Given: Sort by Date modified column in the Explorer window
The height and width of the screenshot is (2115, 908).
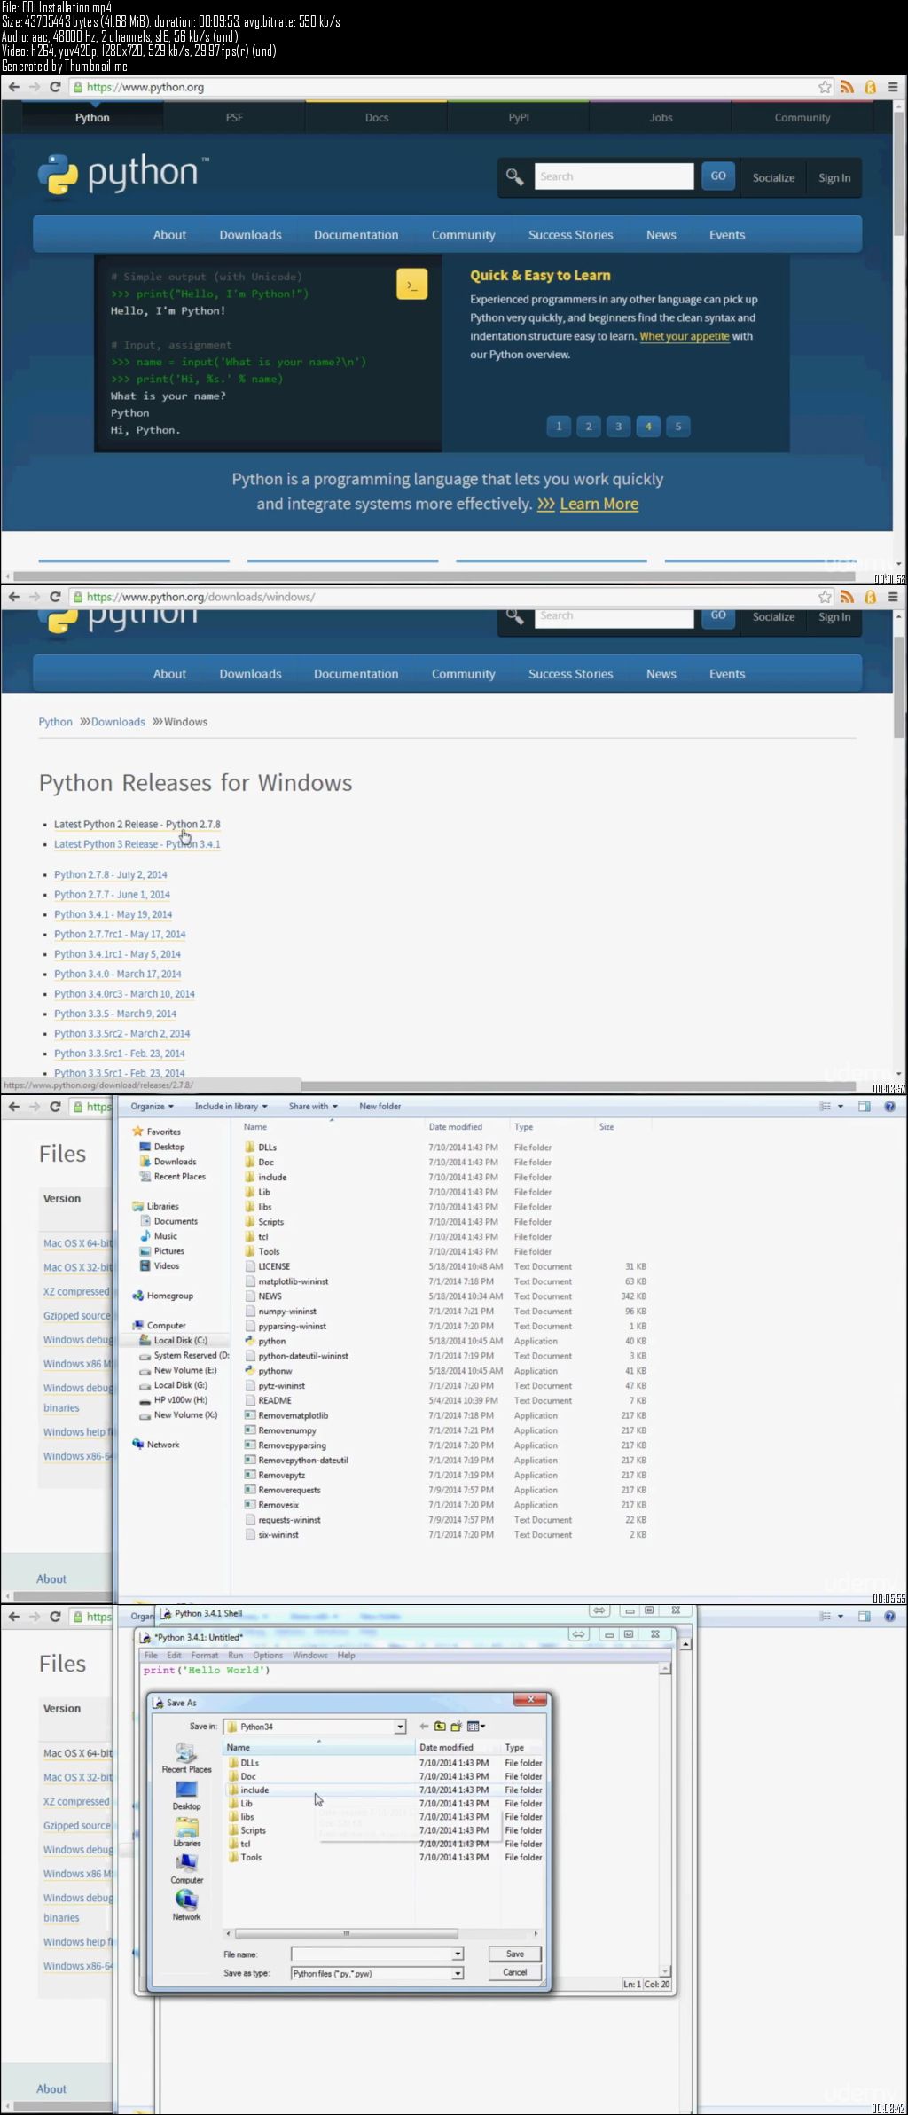Looking at the screenshot, I should tap(456, 1127).
